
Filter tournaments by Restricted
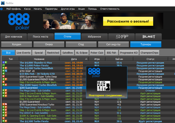53,53
